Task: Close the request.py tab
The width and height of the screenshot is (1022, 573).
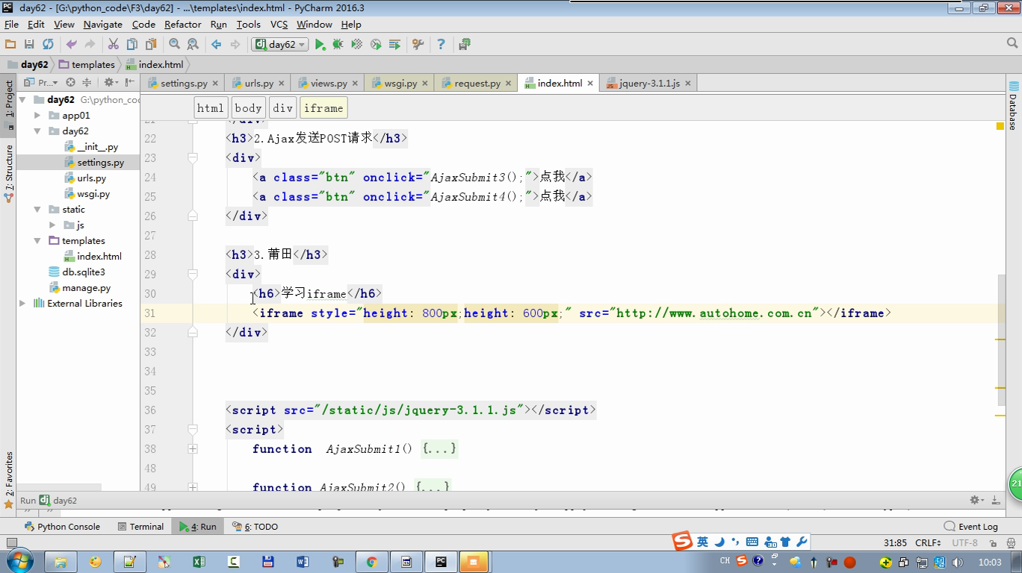Action: coord(508,84)
